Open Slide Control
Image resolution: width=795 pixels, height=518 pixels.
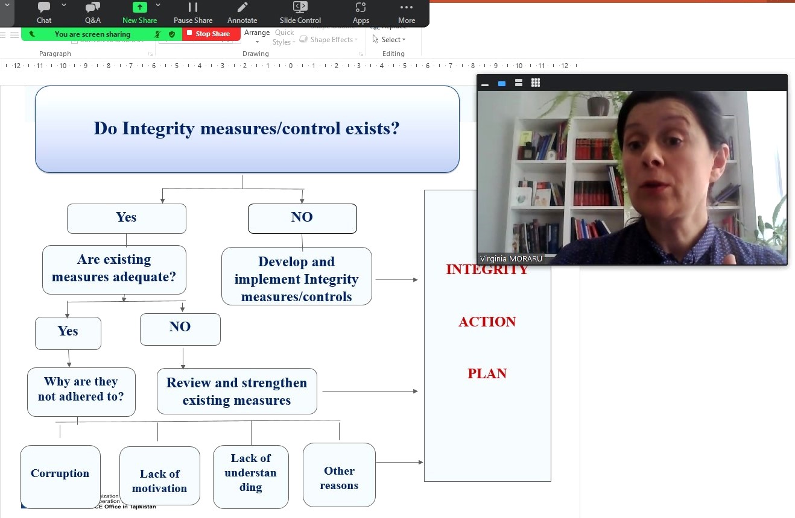point(300,13)
